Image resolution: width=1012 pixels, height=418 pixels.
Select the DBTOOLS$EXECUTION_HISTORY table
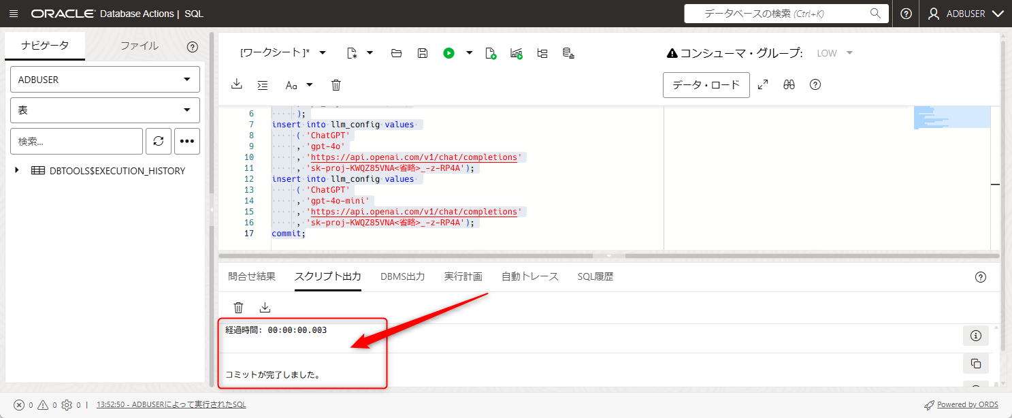point(117,171)
